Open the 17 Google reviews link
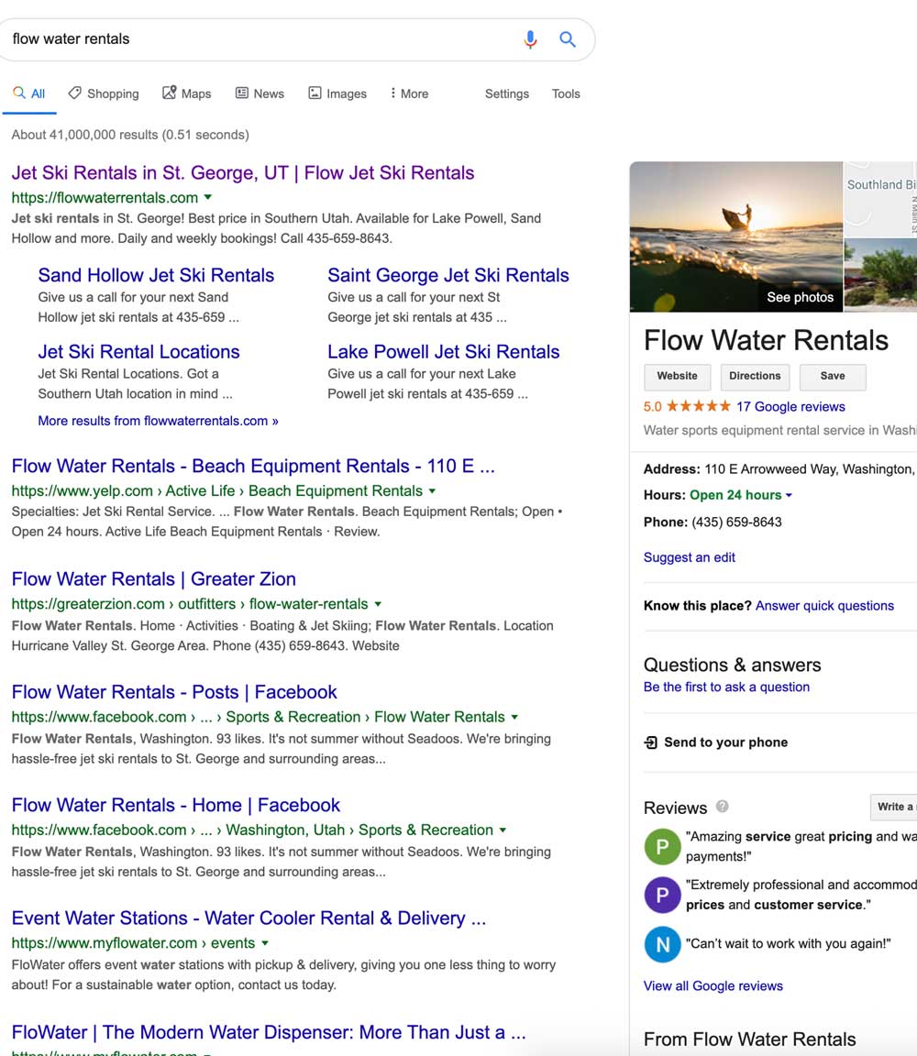This screenshot has width=917, height=1056. [x=790, y=406]
